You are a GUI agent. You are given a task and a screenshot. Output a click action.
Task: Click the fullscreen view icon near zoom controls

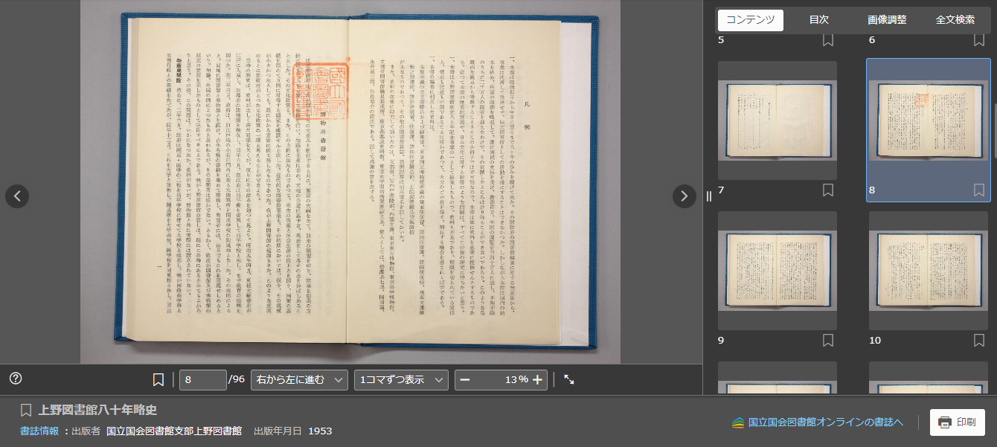[x=570, y=379]
